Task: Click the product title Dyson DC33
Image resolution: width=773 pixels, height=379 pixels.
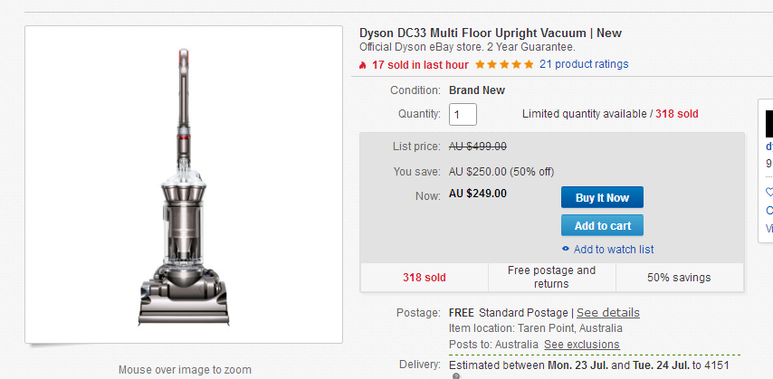Action: pyautogui.click(x=491, y=33)
